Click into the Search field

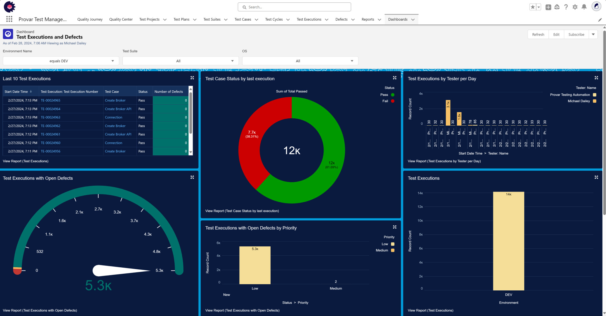295,7
